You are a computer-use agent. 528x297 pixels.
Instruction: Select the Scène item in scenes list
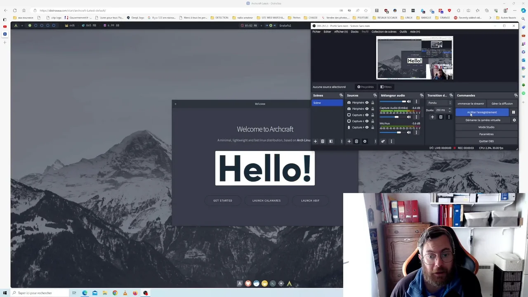tap(327, 103)
